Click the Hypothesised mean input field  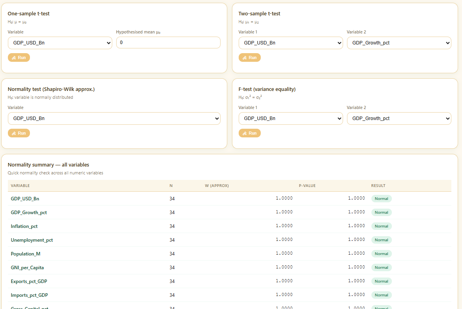point(168,43)
